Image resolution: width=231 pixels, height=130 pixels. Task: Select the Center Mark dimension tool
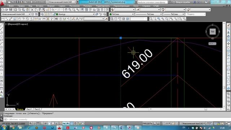[61, 19]
